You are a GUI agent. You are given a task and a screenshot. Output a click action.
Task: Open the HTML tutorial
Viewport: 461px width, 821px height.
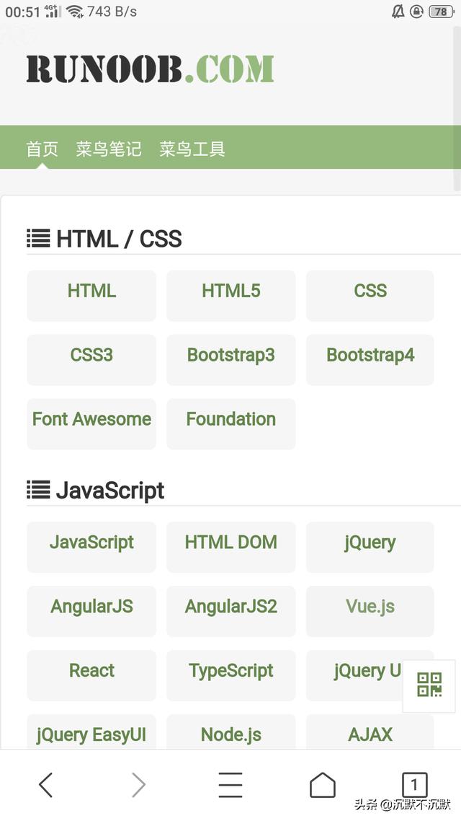[x=91, y=296]
